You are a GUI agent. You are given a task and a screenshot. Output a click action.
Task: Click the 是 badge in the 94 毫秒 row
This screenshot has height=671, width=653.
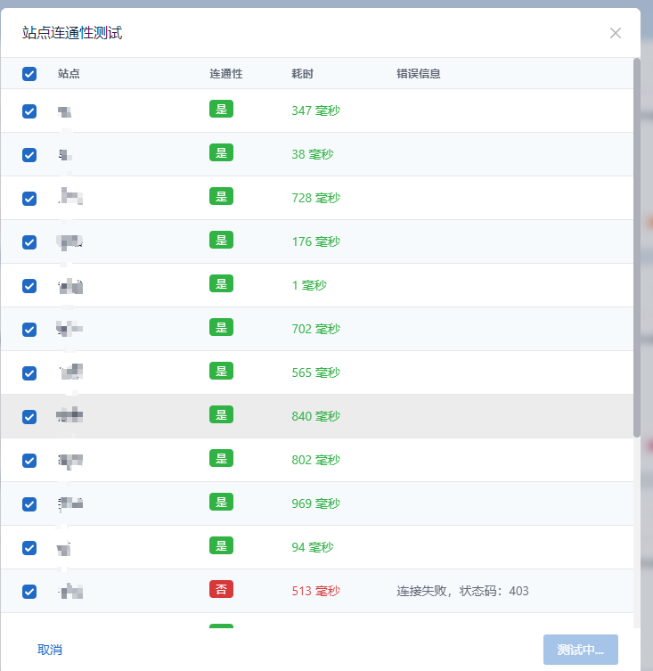click(x=221, y=545)
